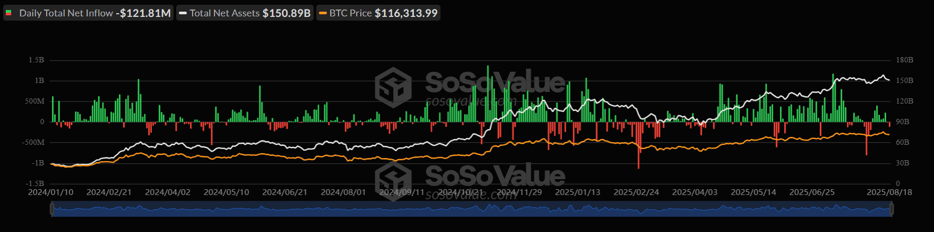Click the 90B net assets axis label
The height and width of the screenshot is (232, 934).
(x=903, y=122)
